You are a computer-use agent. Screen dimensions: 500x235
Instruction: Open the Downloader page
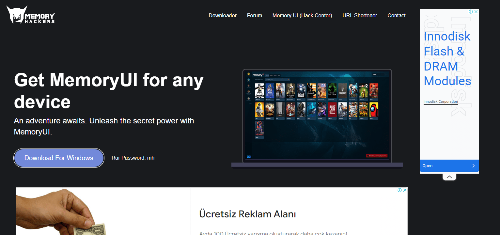tap(223, 15)
